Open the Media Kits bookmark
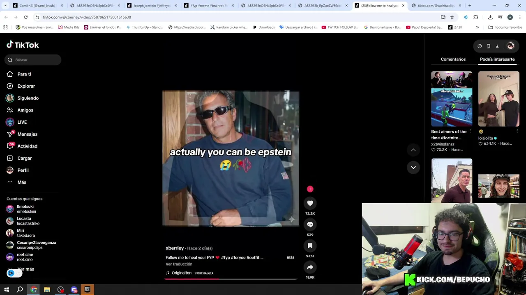 coord(68,27)
